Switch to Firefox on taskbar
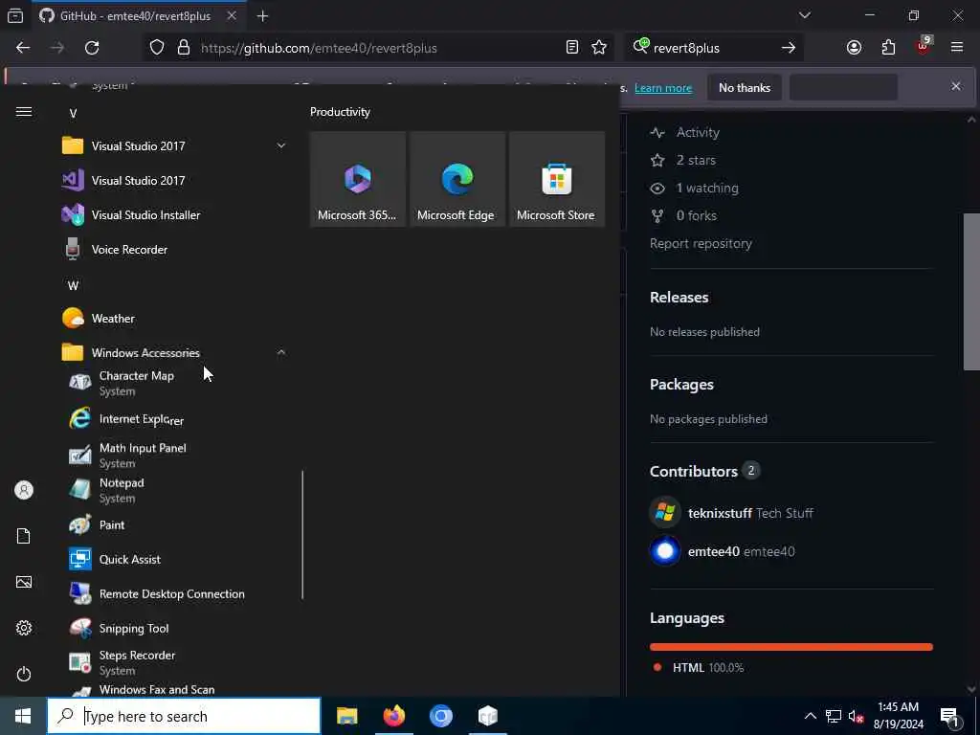The width and height of the screenshot is (980, 735). tap(393, 716)
